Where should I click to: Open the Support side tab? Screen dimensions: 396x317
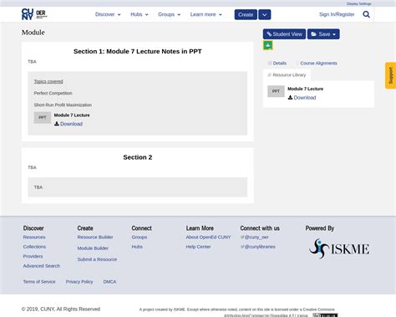tap(391, 75)
